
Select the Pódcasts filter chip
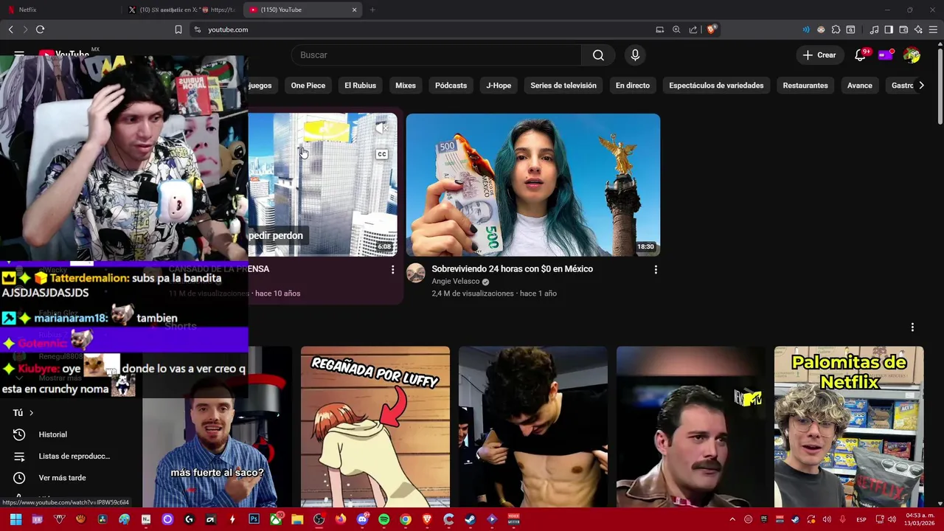coord(451,86)
